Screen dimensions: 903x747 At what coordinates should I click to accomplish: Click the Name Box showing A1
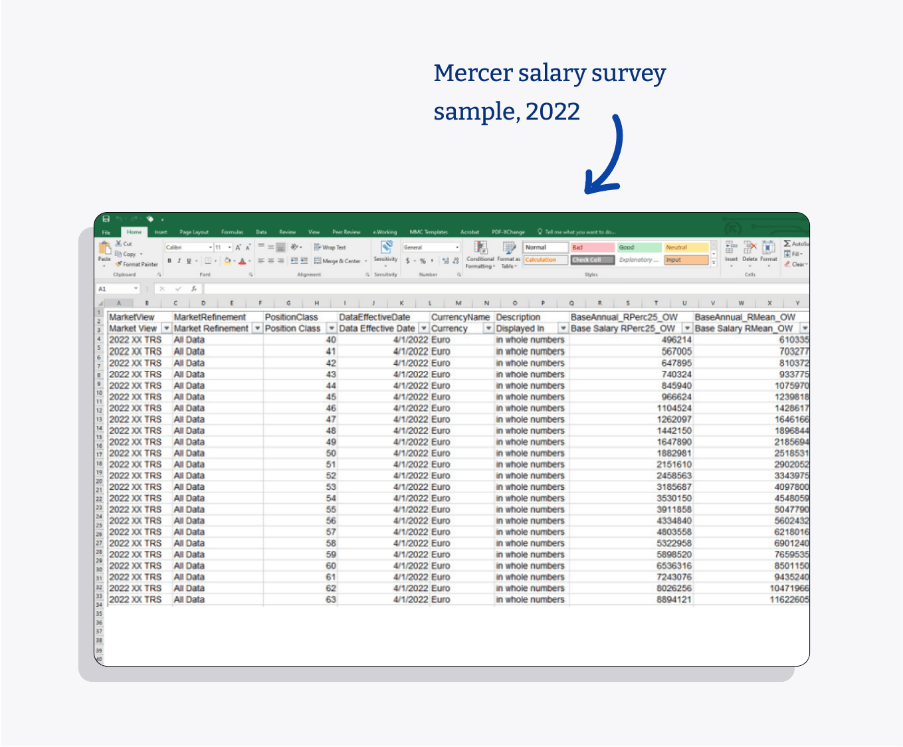[118, 289]
